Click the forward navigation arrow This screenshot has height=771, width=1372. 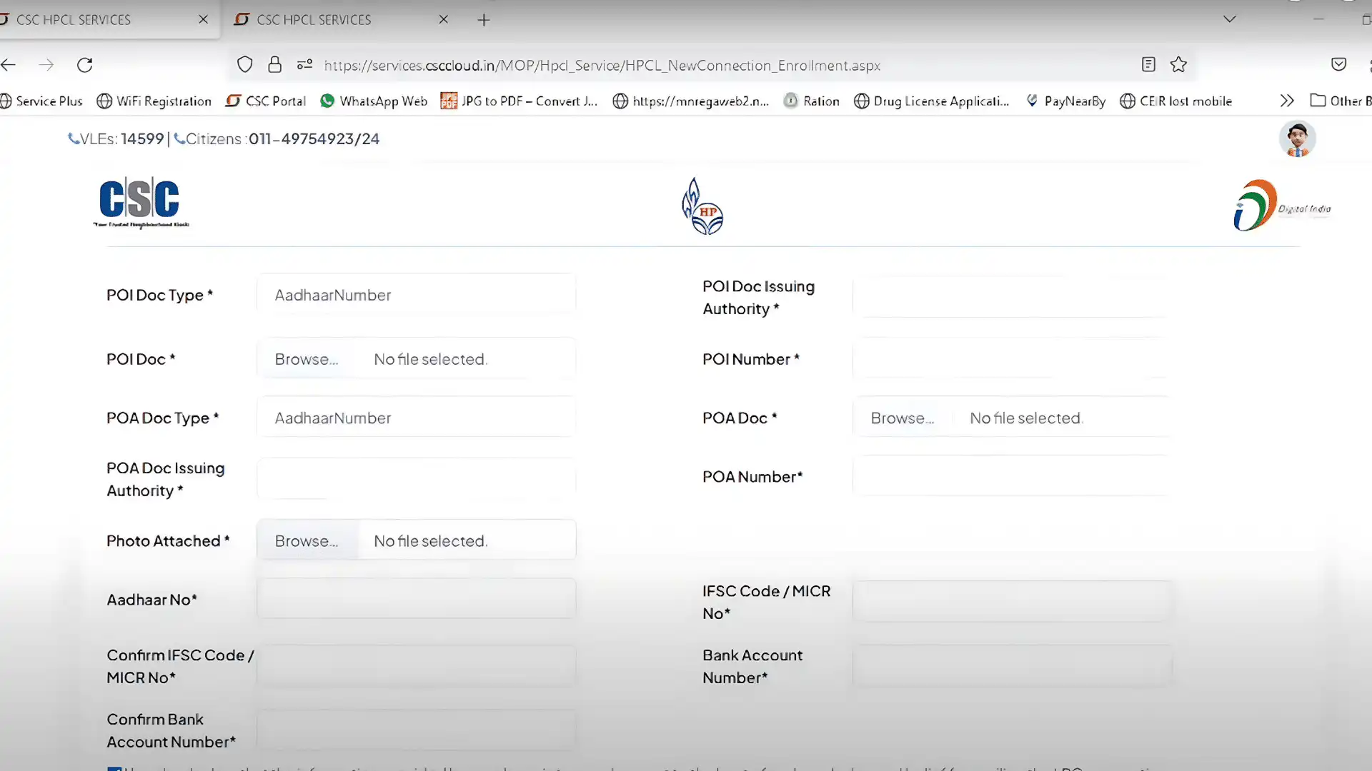[46, 65]
